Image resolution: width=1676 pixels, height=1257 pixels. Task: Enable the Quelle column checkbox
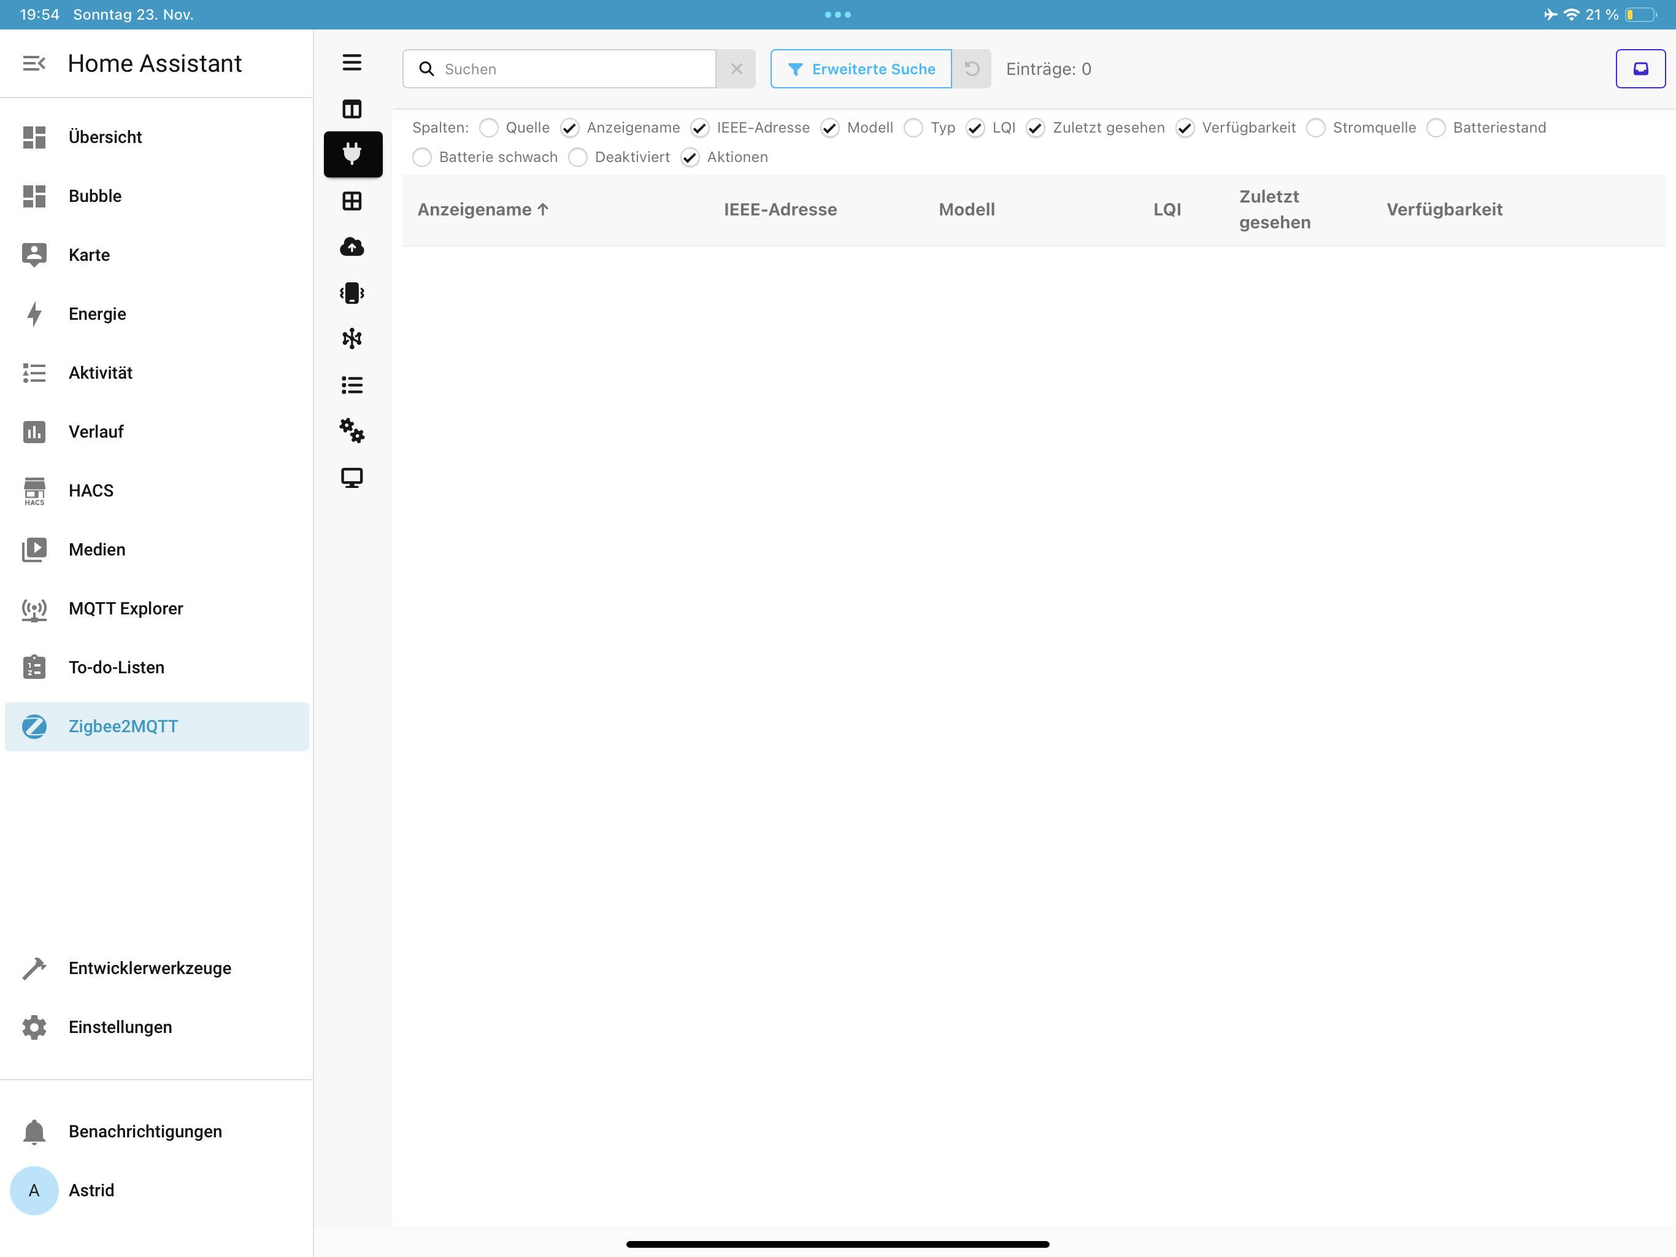coord(489,128)
